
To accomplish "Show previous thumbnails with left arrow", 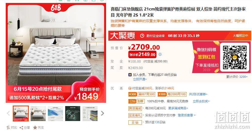I will pyautogui.click(x=8, y=113).
